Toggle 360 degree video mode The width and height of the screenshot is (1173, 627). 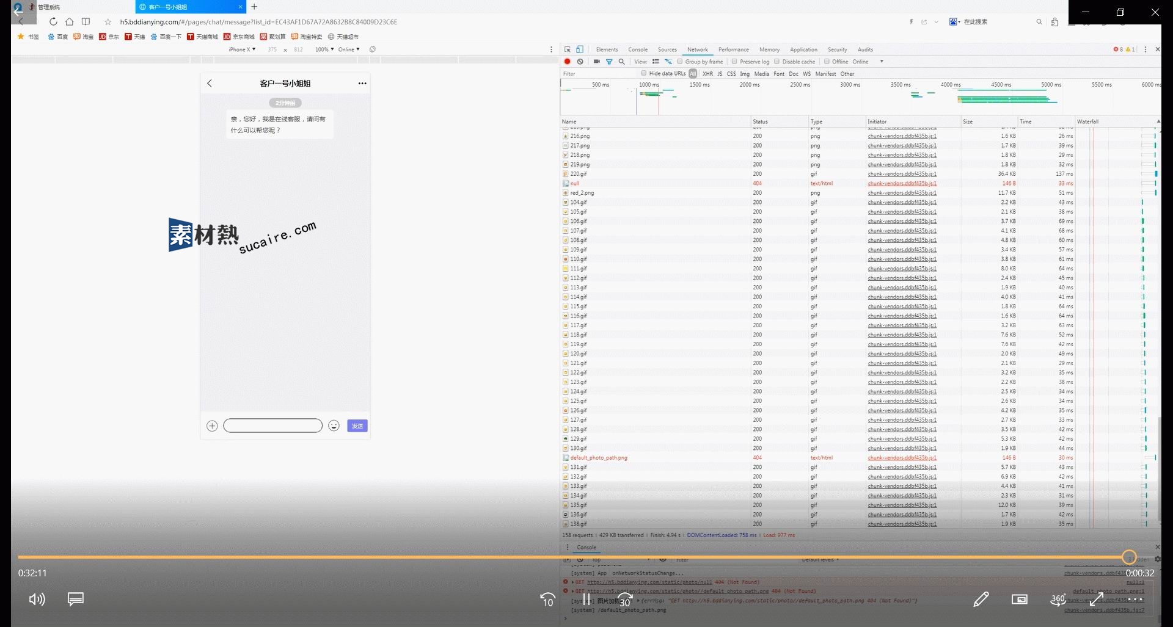pos(1058,599)
